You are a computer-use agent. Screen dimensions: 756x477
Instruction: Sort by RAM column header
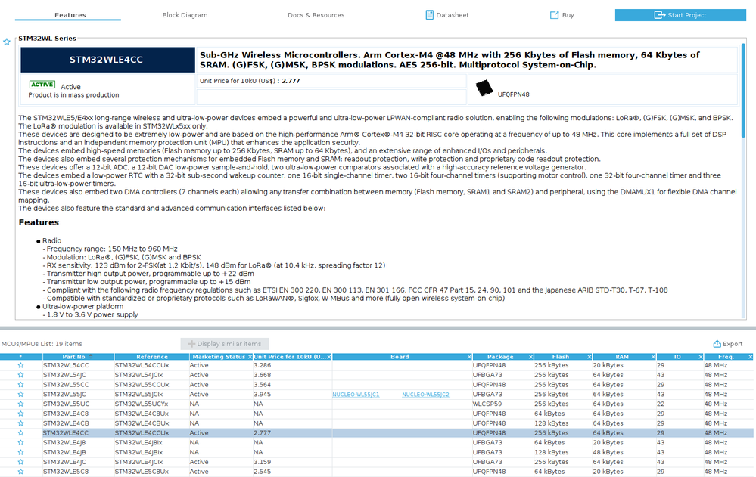pos(621,357)
